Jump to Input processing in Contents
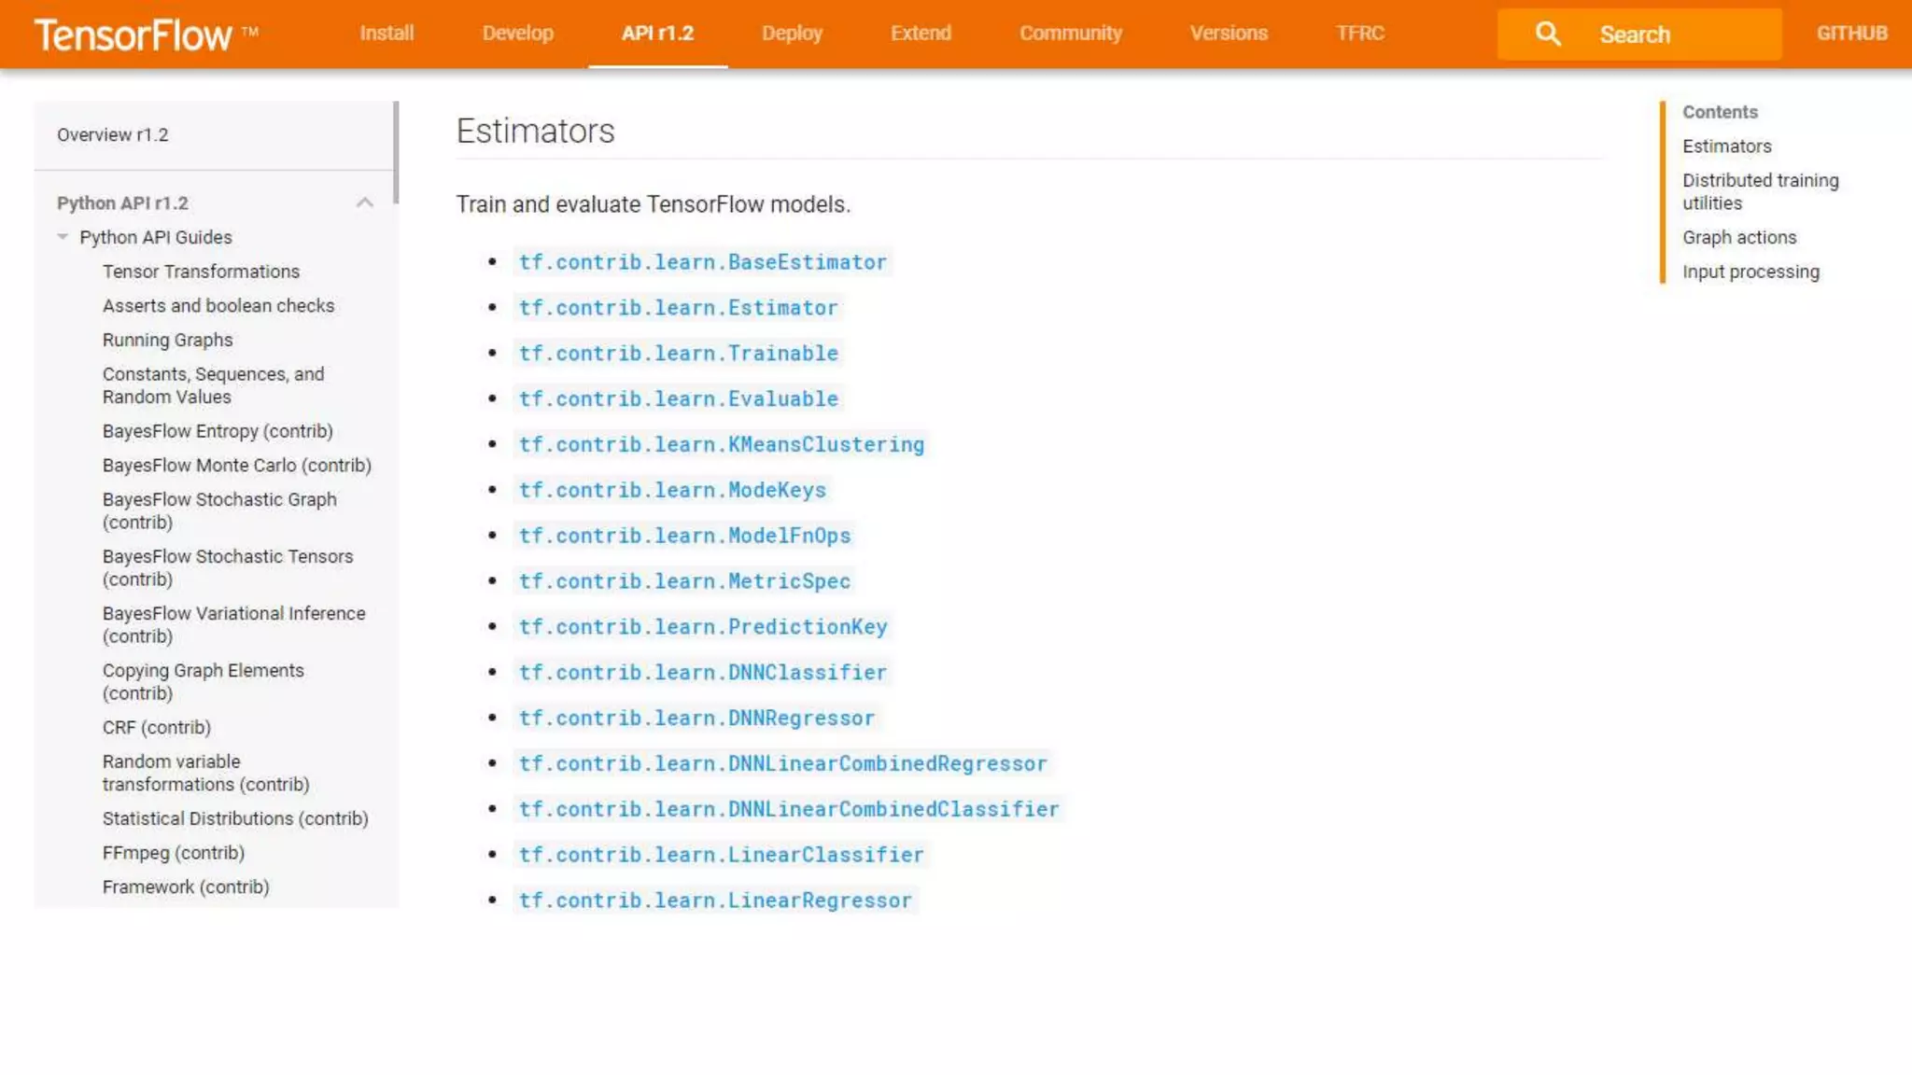Screen dimensions: 1912x1075 tap(1750, 272)
